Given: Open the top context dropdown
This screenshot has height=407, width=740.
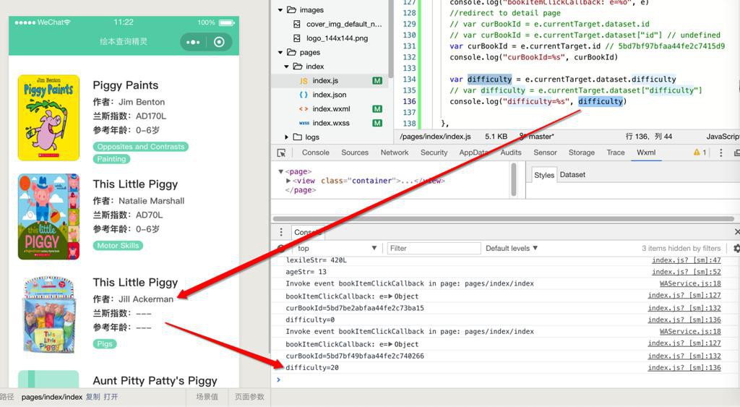Looking at the screenshot, I should (x=337, y=248).
